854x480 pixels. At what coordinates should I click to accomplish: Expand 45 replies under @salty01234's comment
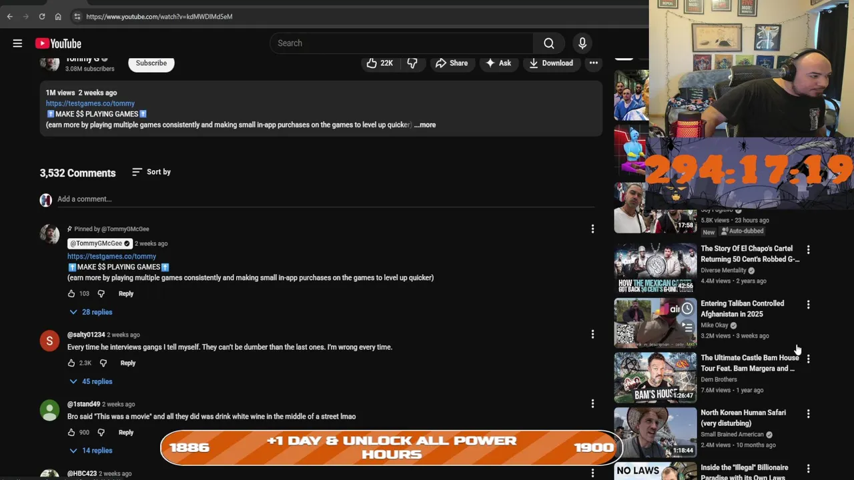(x=91, y=381)
